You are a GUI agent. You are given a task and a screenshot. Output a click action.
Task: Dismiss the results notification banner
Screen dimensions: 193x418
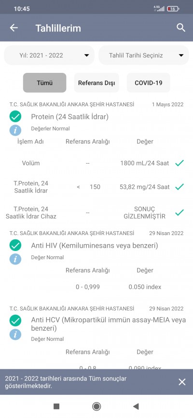[182, 382]
